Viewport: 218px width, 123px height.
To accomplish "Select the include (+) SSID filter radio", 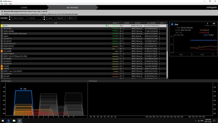I will [x=10, y=17].
